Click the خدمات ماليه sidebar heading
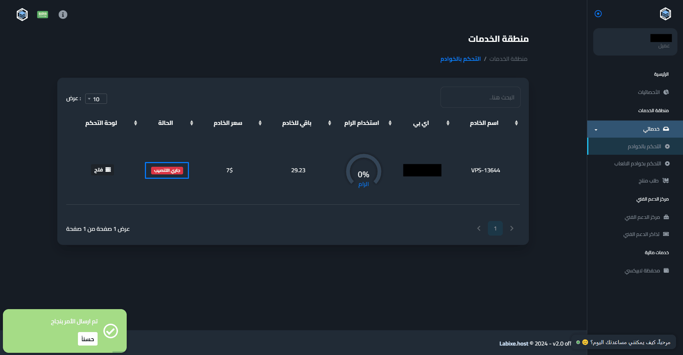This screenshot has height=355, width=683. click(657, 253)
